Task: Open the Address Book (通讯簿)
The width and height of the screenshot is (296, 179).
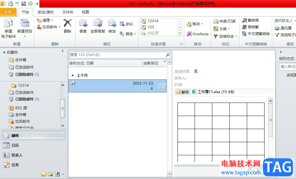Action: pos(283,28)
